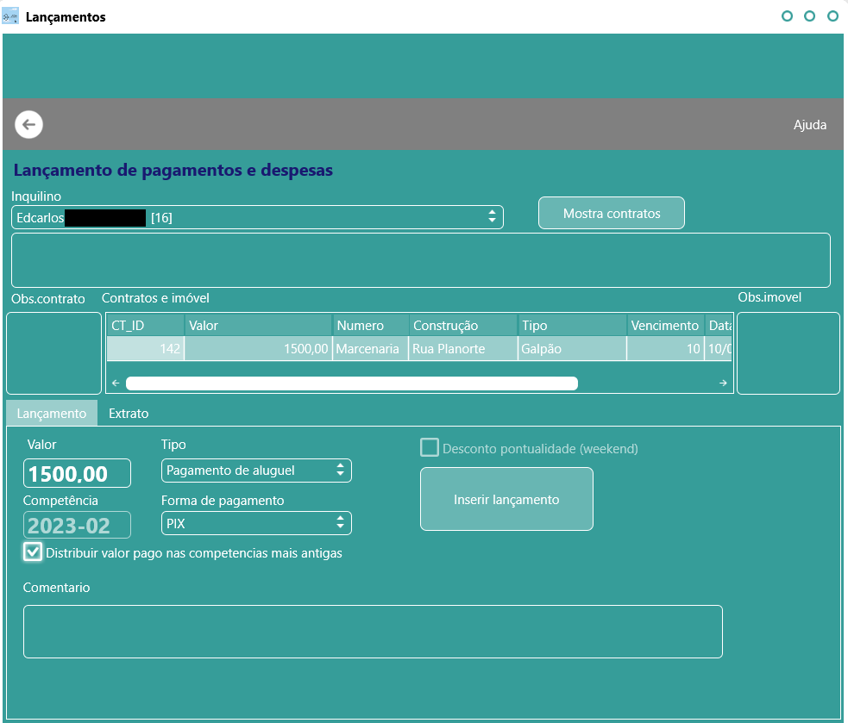Switch to the Extrato tab

129,414
